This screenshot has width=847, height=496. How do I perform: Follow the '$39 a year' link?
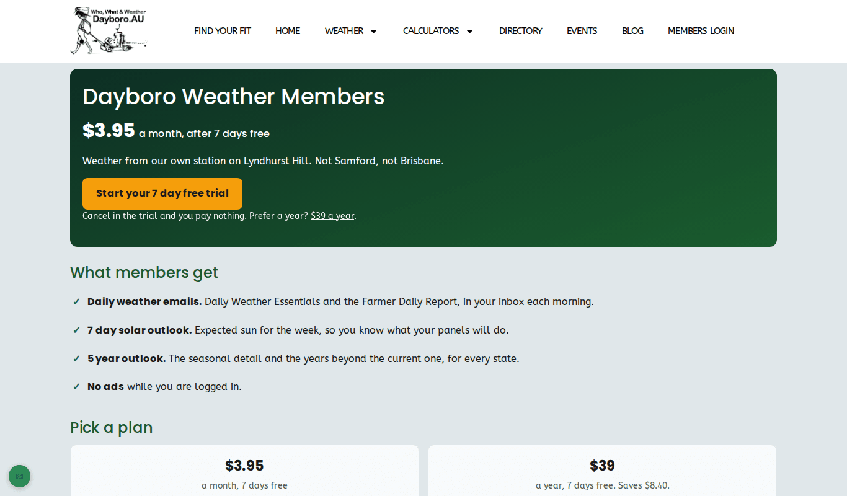[332, 216]
